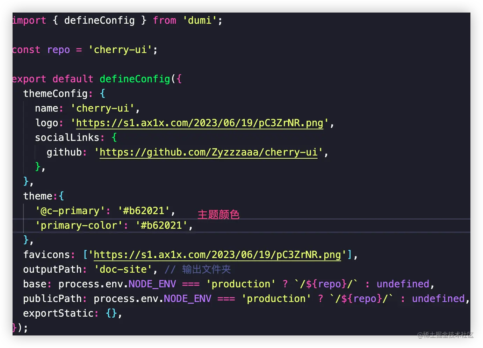Click the 'dumi' import string
Viewport: 483px width, 348px height.
(200, 21)
